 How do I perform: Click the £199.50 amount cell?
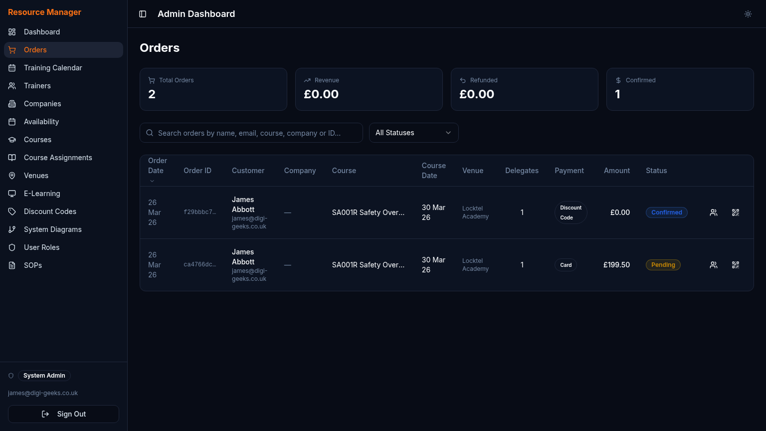point(616,265)
